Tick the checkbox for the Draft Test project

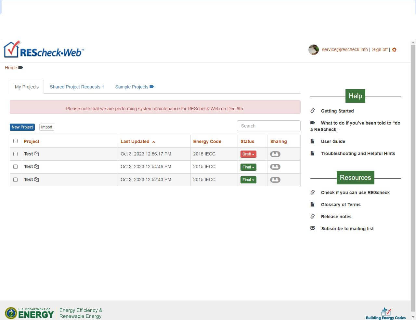[15, 154]
